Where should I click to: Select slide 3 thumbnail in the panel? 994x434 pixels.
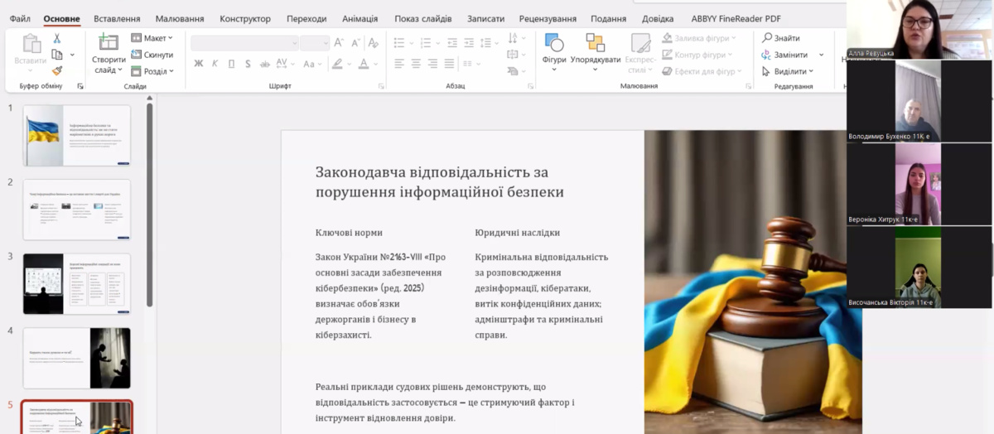pyautogui.click(x=77, y=283)
